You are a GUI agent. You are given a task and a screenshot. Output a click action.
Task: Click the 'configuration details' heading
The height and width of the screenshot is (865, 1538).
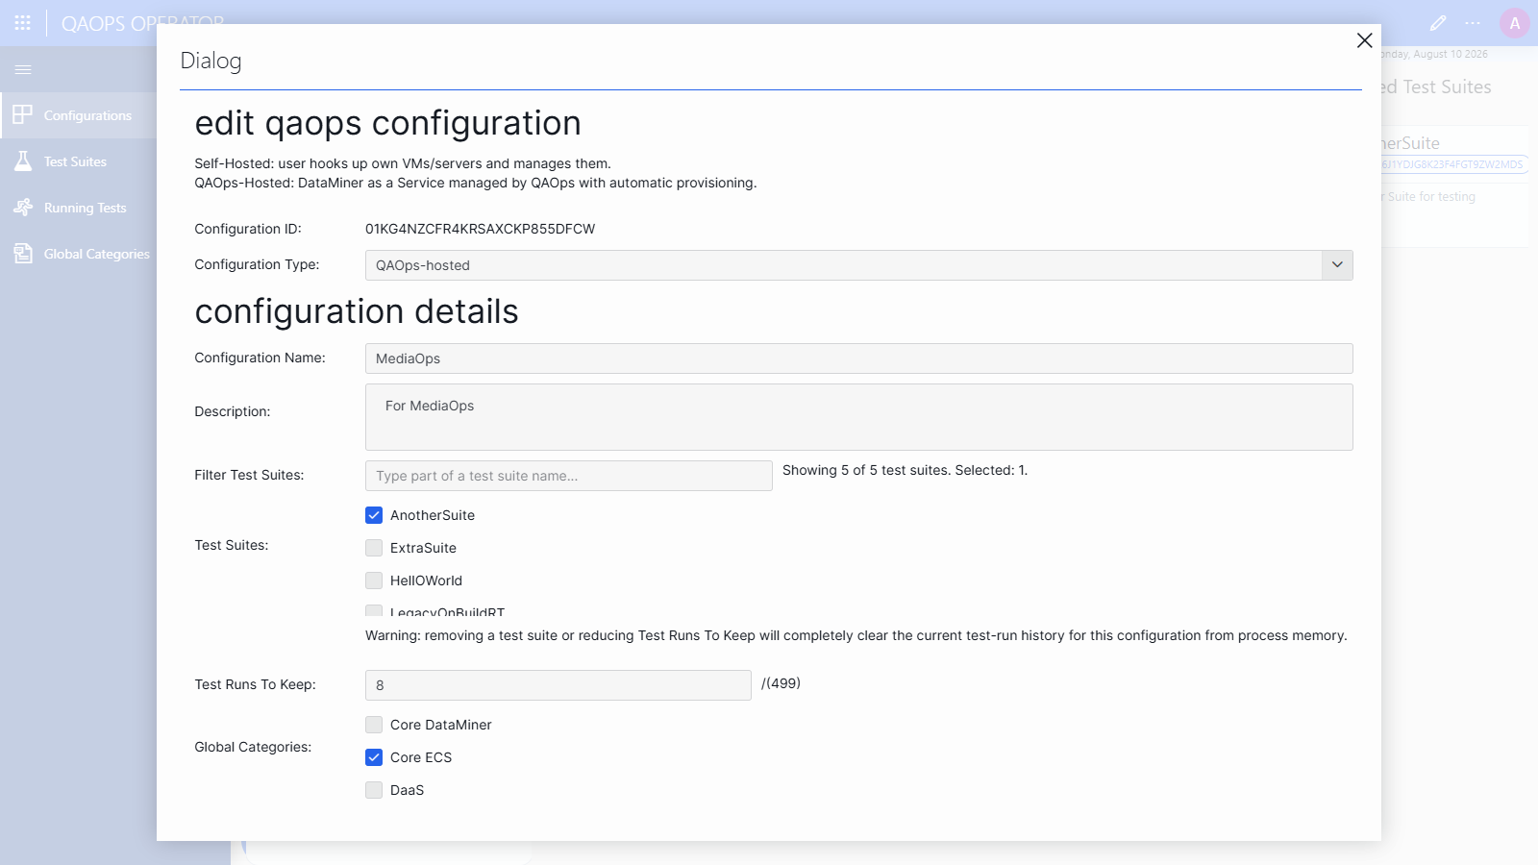click(357, 311)
